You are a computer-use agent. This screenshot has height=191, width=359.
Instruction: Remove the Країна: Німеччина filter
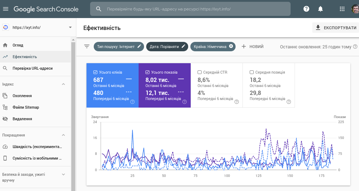[x=231, y=46]
